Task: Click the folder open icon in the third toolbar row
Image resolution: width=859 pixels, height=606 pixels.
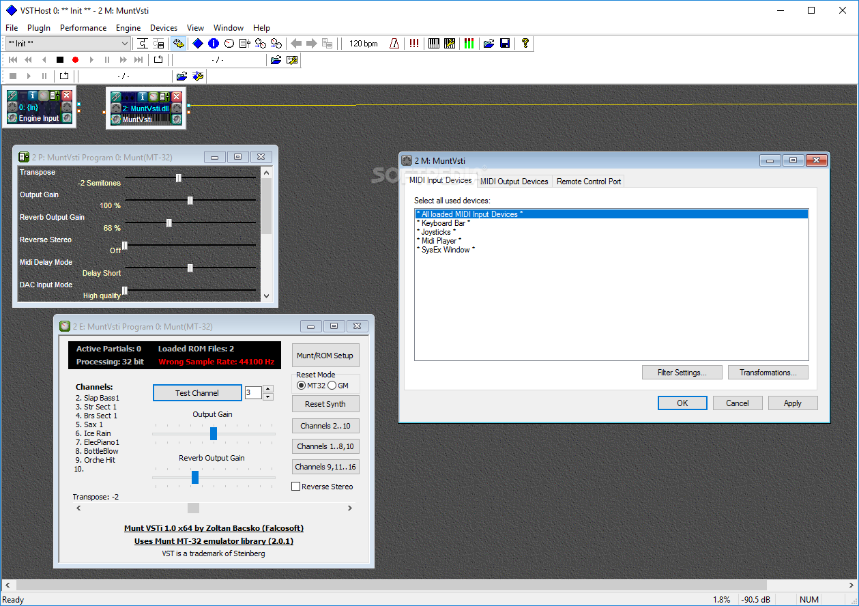Action: click(181, 76)
